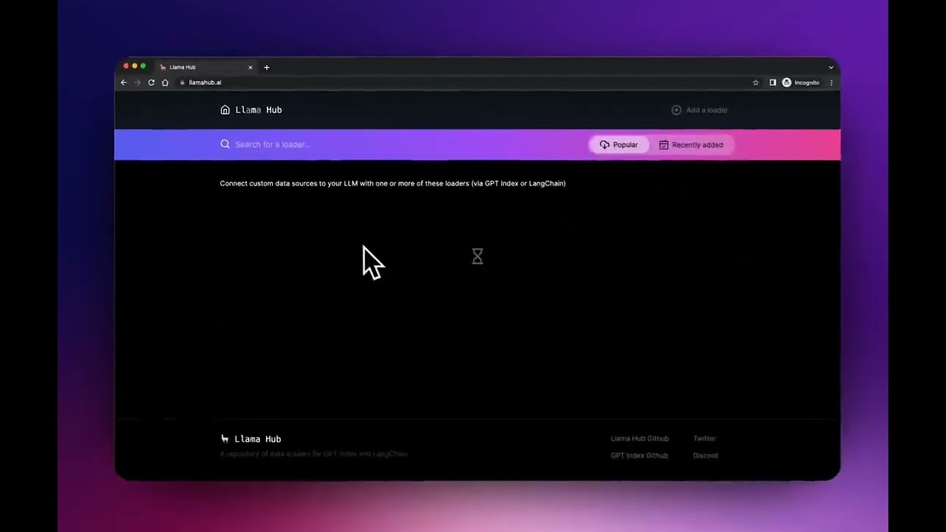
Task: Click the Llama Hub home icon
Action: coord(225,110)
